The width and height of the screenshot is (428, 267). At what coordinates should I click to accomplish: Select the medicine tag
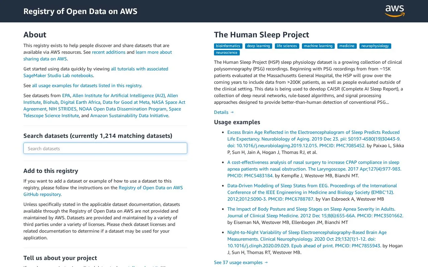pyautogui.click(x=347, y=46)
